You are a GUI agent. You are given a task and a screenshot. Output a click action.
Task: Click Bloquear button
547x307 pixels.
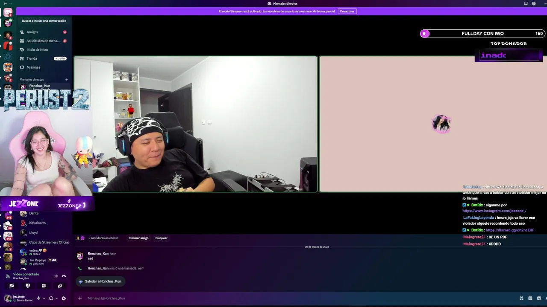(161, 238)
